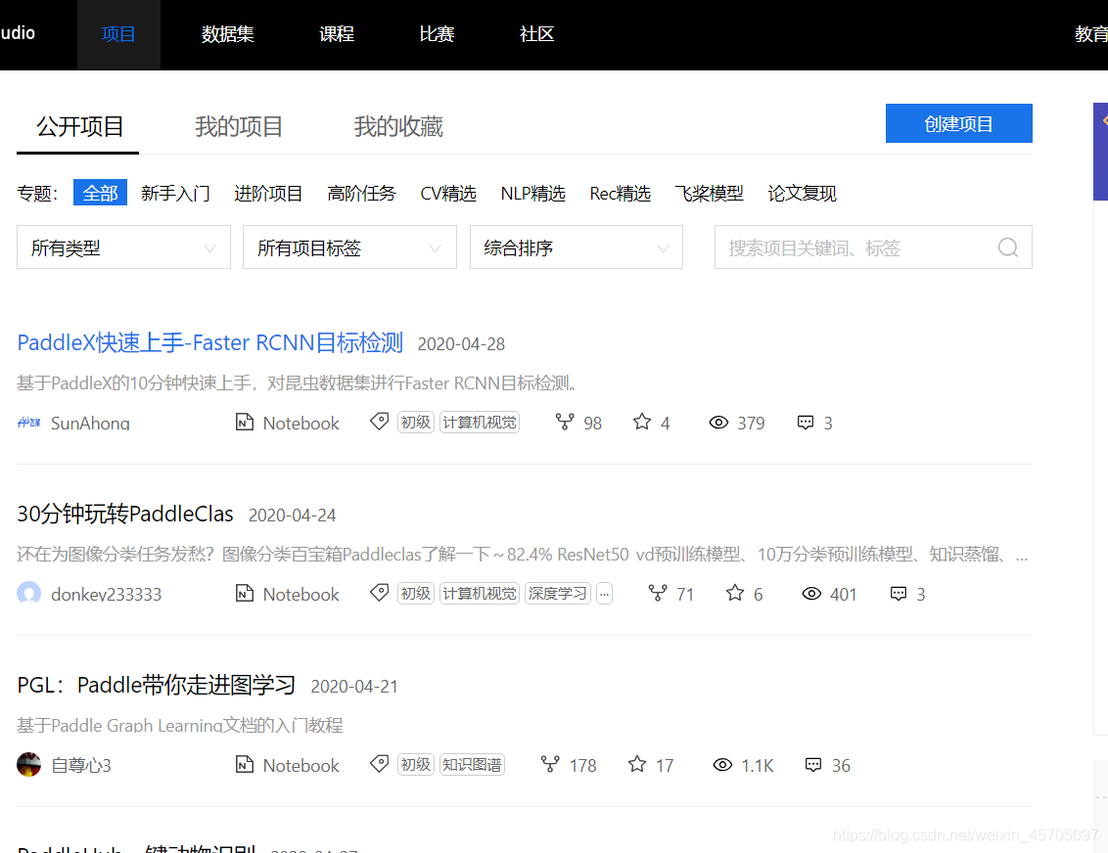Screen dimensions: 1108x853
Task: Open 30分钟玩转PaddleClas project
Action: pyautogui.click(x=125, y=515)
